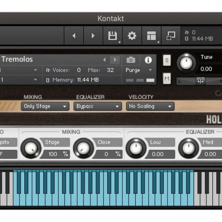
Task: Open the save floppy disk menu
Action: 112,36
